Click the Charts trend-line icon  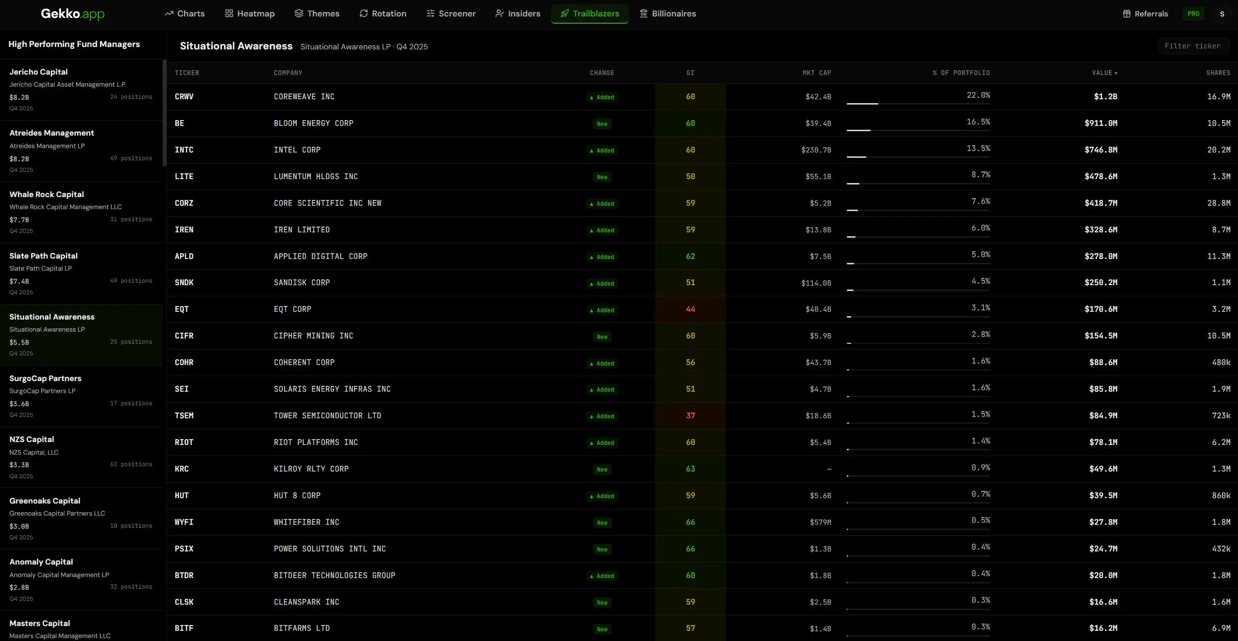pyautogui.click(x=169, y=14)
